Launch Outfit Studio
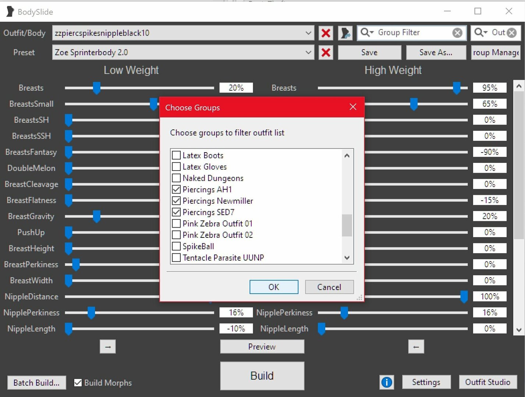 [x=488, y=382]
